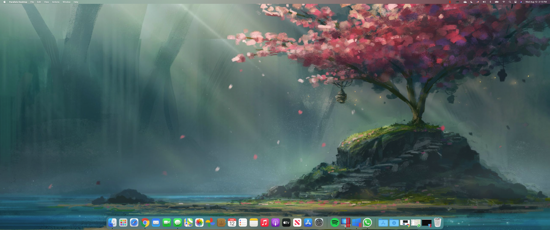Open Spotlight search magnifier
The image size is (550, 230).
510,2
